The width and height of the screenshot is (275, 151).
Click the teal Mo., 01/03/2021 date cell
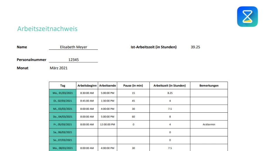pyautogui.click(x=63, y=93)
